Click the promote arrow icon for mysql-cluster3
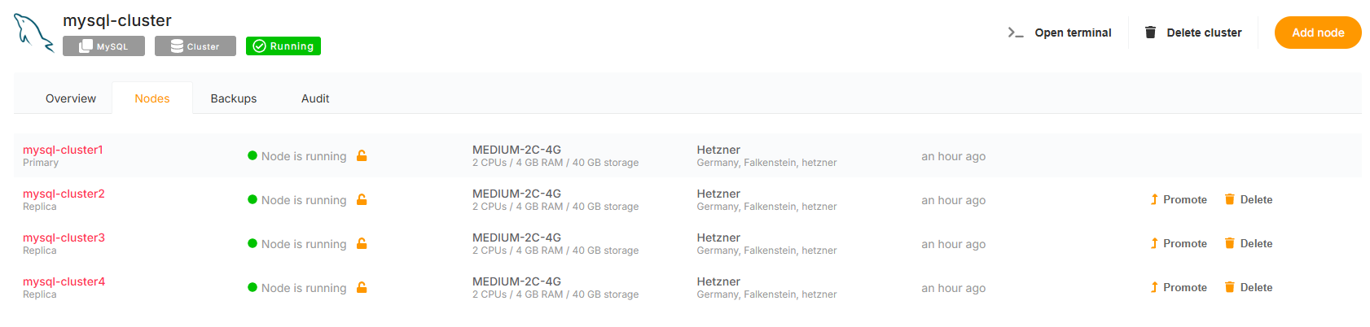 coord(1153,243)
